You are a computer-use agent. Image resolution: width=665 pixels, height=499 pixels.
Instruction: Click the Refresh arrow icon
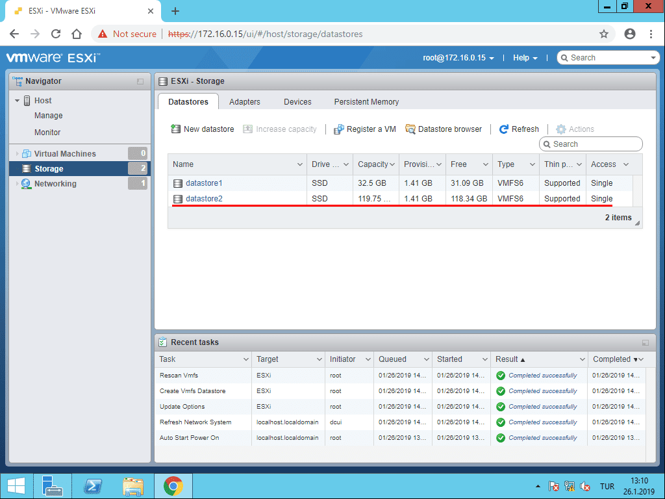[503, 129]
